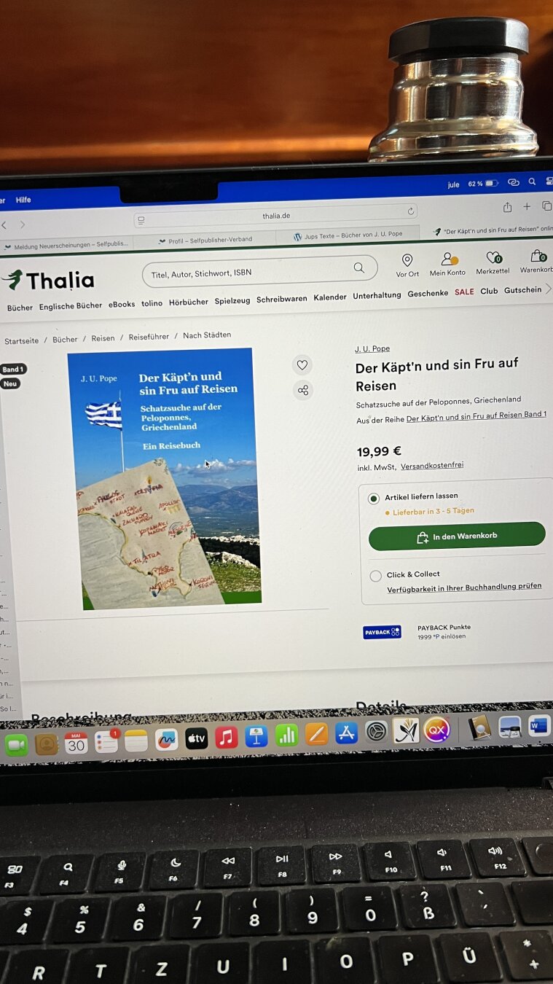This screenshot has width=553, height=984.
Task: Go back with Safari's back chevron
Action: coord(4,224)
